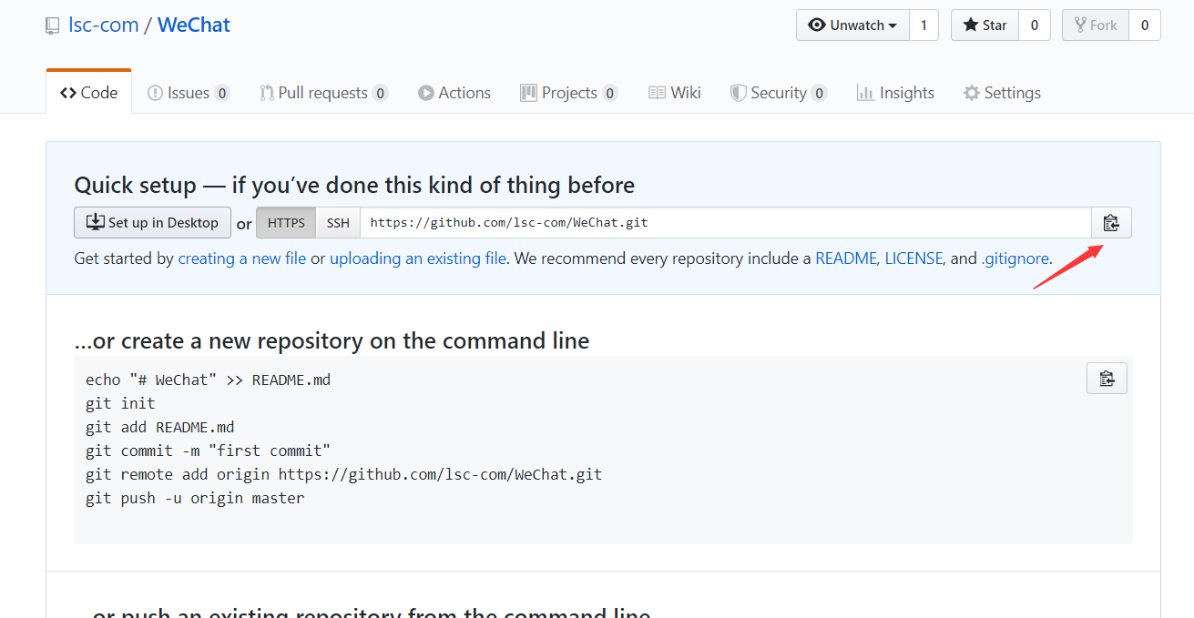Open the Projects tab

click(x=569, y=93)
